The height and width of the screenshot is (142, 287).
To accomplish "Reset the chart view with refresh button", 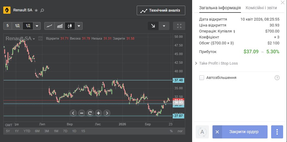I will (90, 113).
